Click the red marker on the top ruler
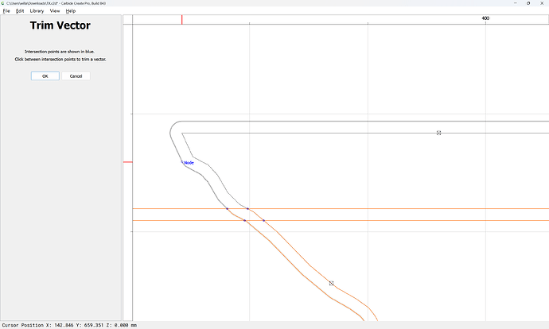The width and height of the screenshot is (549, 329). [181, 20]
